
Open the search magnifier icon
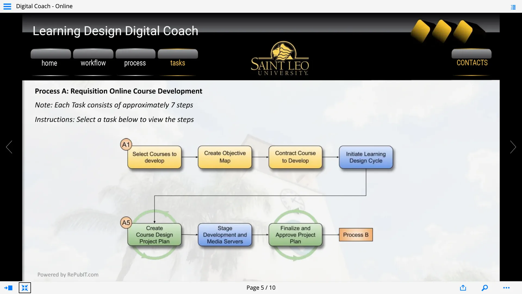484,288
